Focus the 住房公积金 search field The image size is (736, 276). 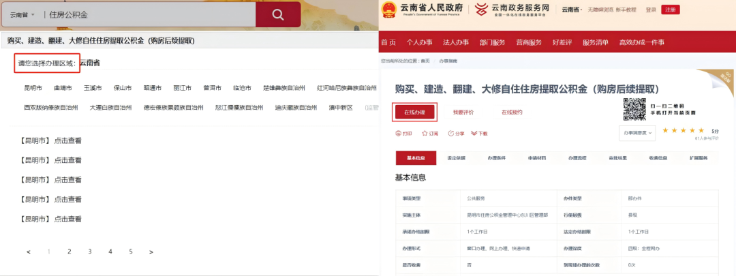pos(150,15)
